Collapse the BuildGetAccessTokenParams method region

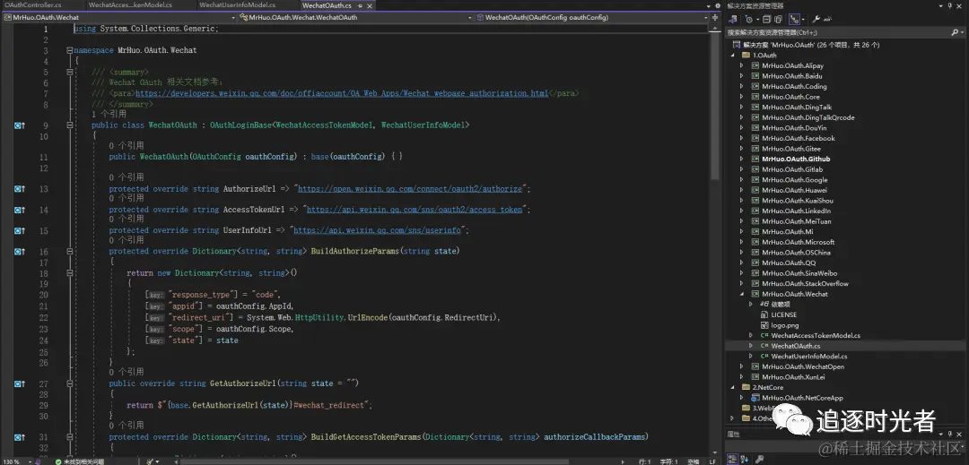[69, 437]
